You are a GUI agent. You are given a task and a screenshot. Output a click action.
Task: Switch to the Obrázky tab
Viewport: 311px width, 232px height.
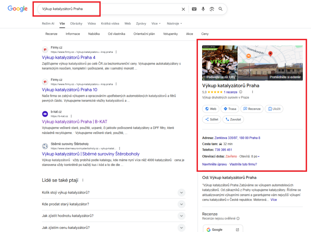coord(76,23)
